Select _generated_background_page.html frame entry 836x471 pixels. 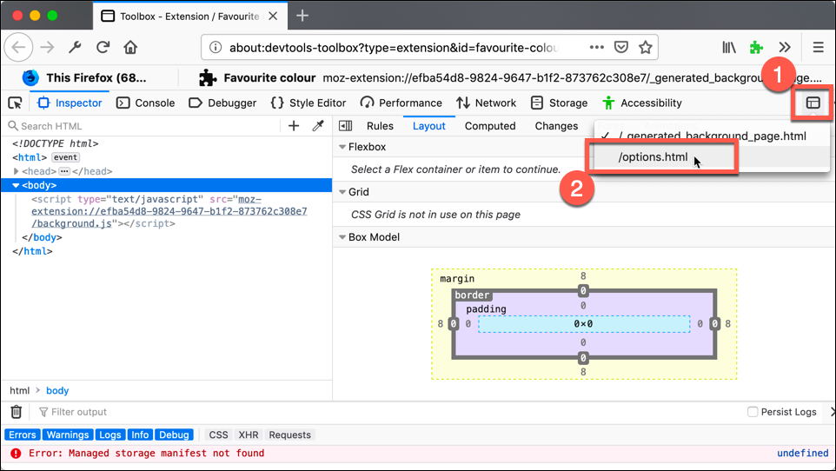pyautogui.click(x=713, y=136)
